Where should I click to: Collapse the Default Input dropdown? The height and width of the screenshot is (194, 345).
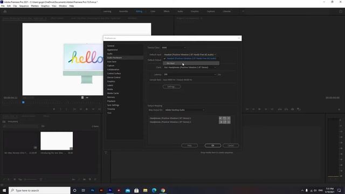point(190,54)
